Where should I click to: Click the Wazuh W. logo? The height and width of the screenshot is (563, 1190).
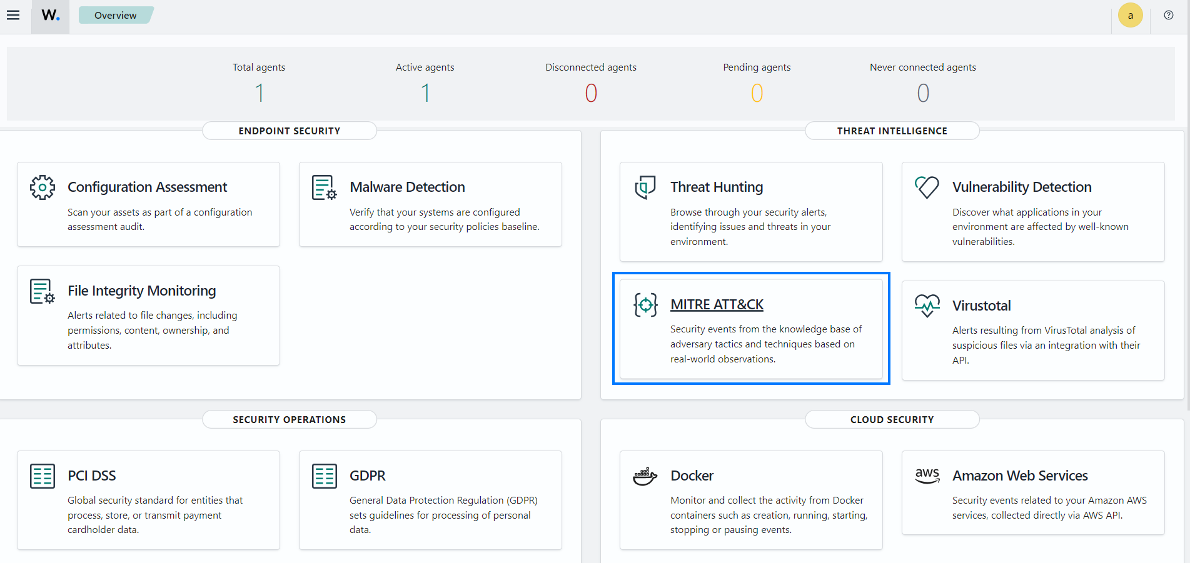[51, 15]
